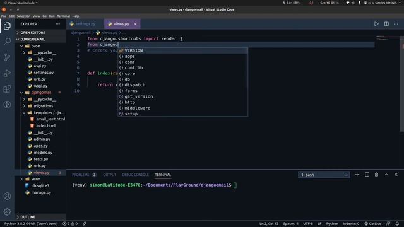This screenshot has width=404, height=227.
Task: Open models.py in explorer
Action: click(43, 153)
